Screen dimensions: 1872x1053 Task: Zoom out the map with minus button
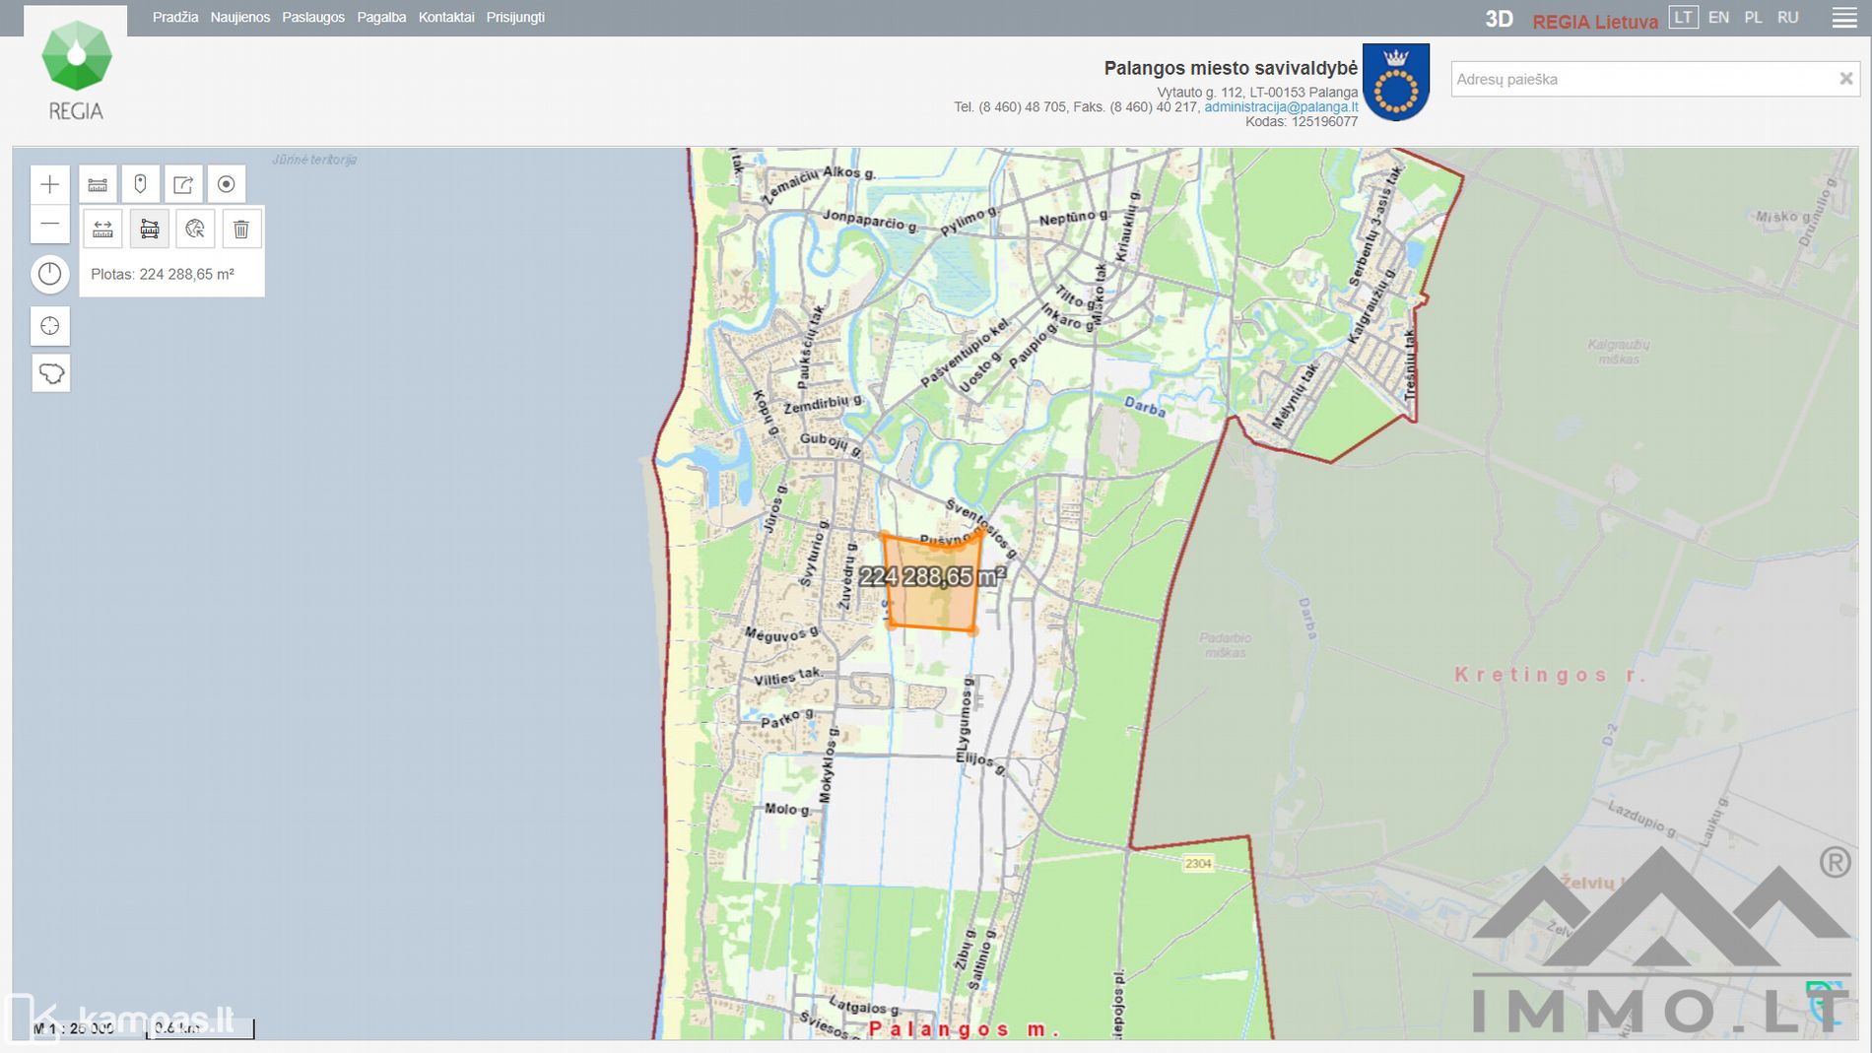[x=50, y=225]
